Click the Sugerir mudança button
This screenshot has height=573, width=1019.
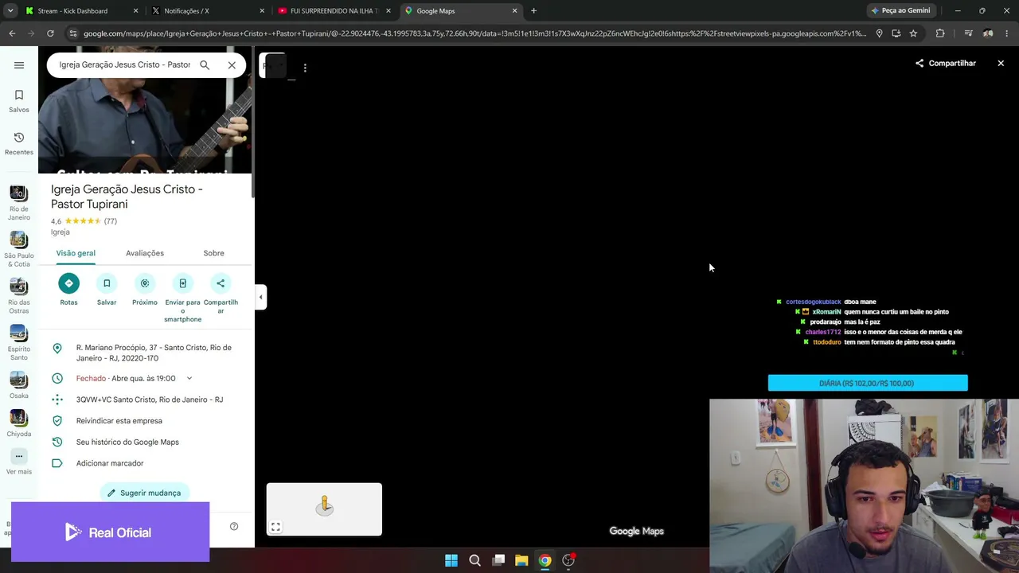pos(145,493)
